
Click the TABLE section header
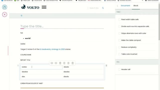137,12
